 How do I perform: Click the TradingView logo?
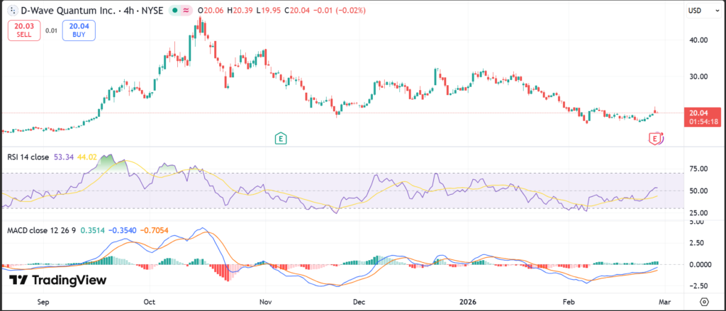pos(57,280)
